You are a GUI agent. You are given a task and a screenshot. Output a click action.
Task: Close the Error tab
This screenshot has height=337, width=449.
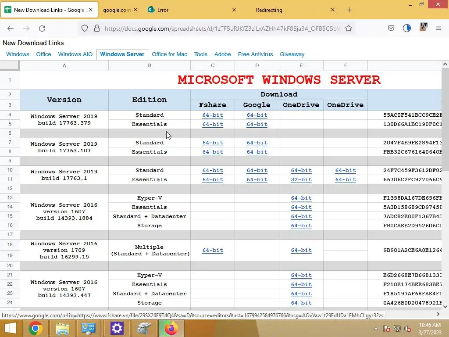click(234, 10)
